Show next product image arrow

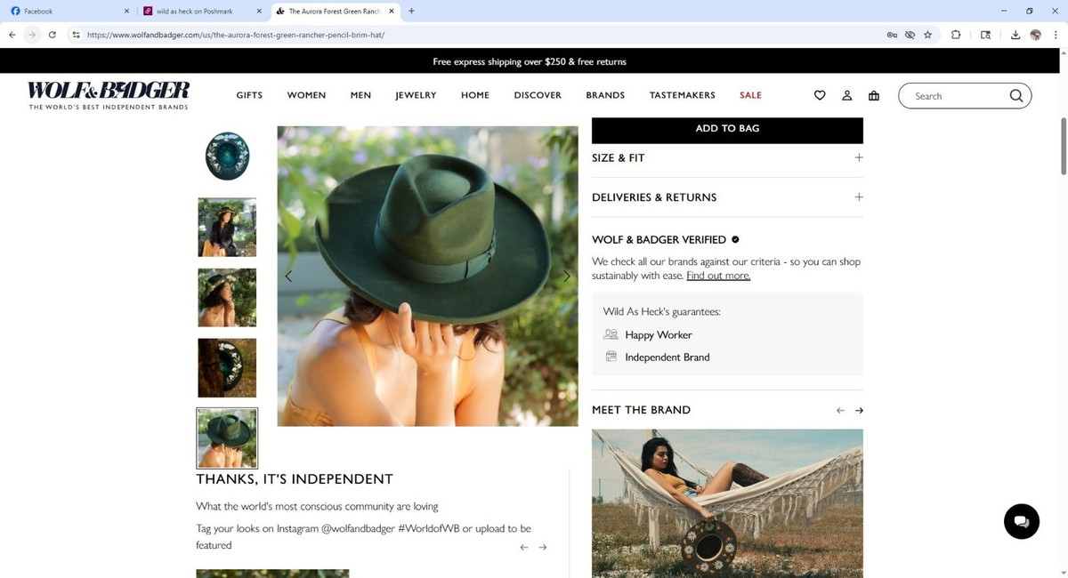click(x=566, y=277)
